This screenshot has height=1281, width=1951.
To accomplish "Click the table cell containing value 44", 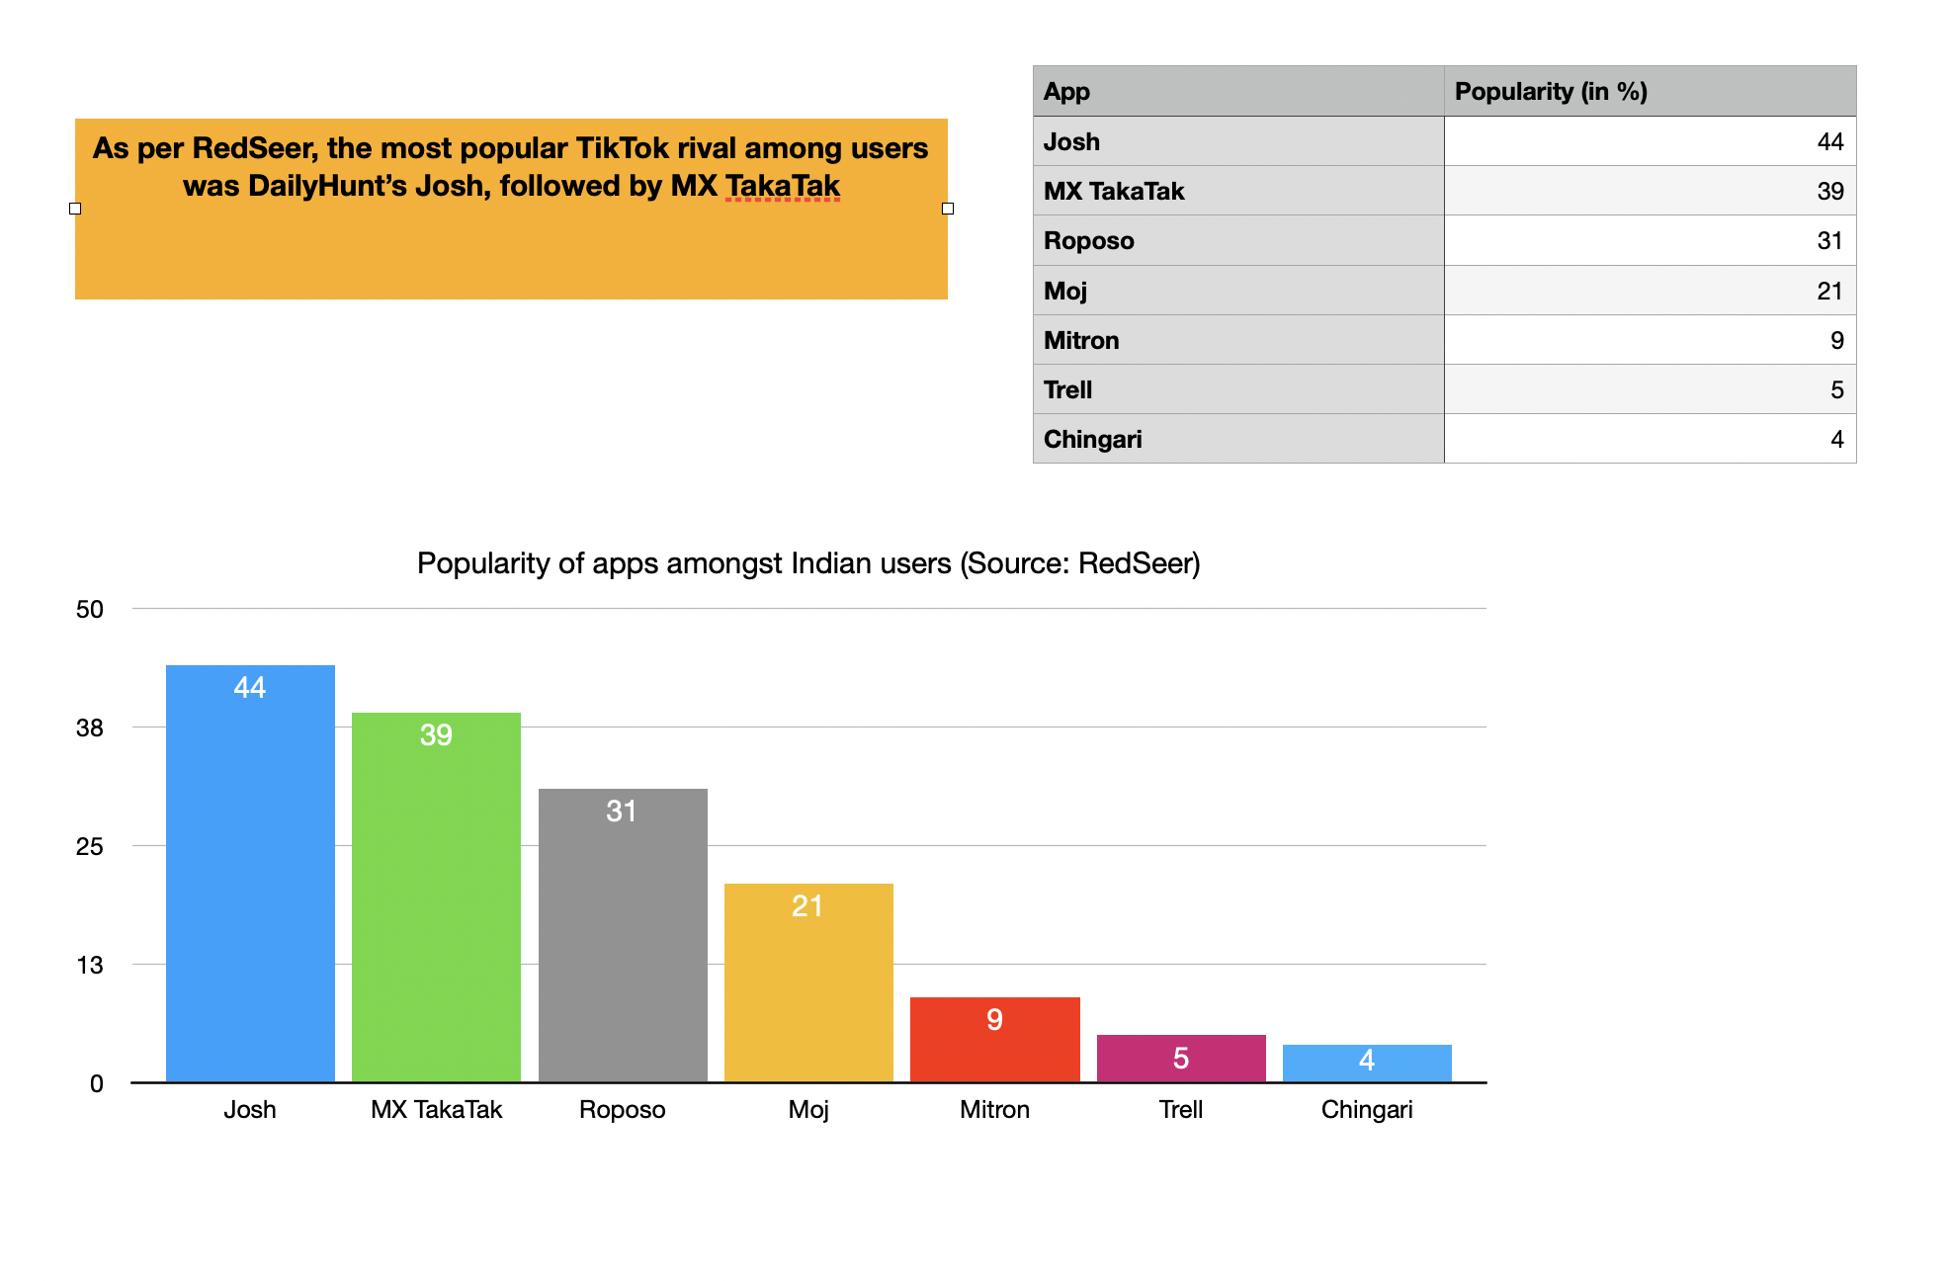I will 1649,141.
